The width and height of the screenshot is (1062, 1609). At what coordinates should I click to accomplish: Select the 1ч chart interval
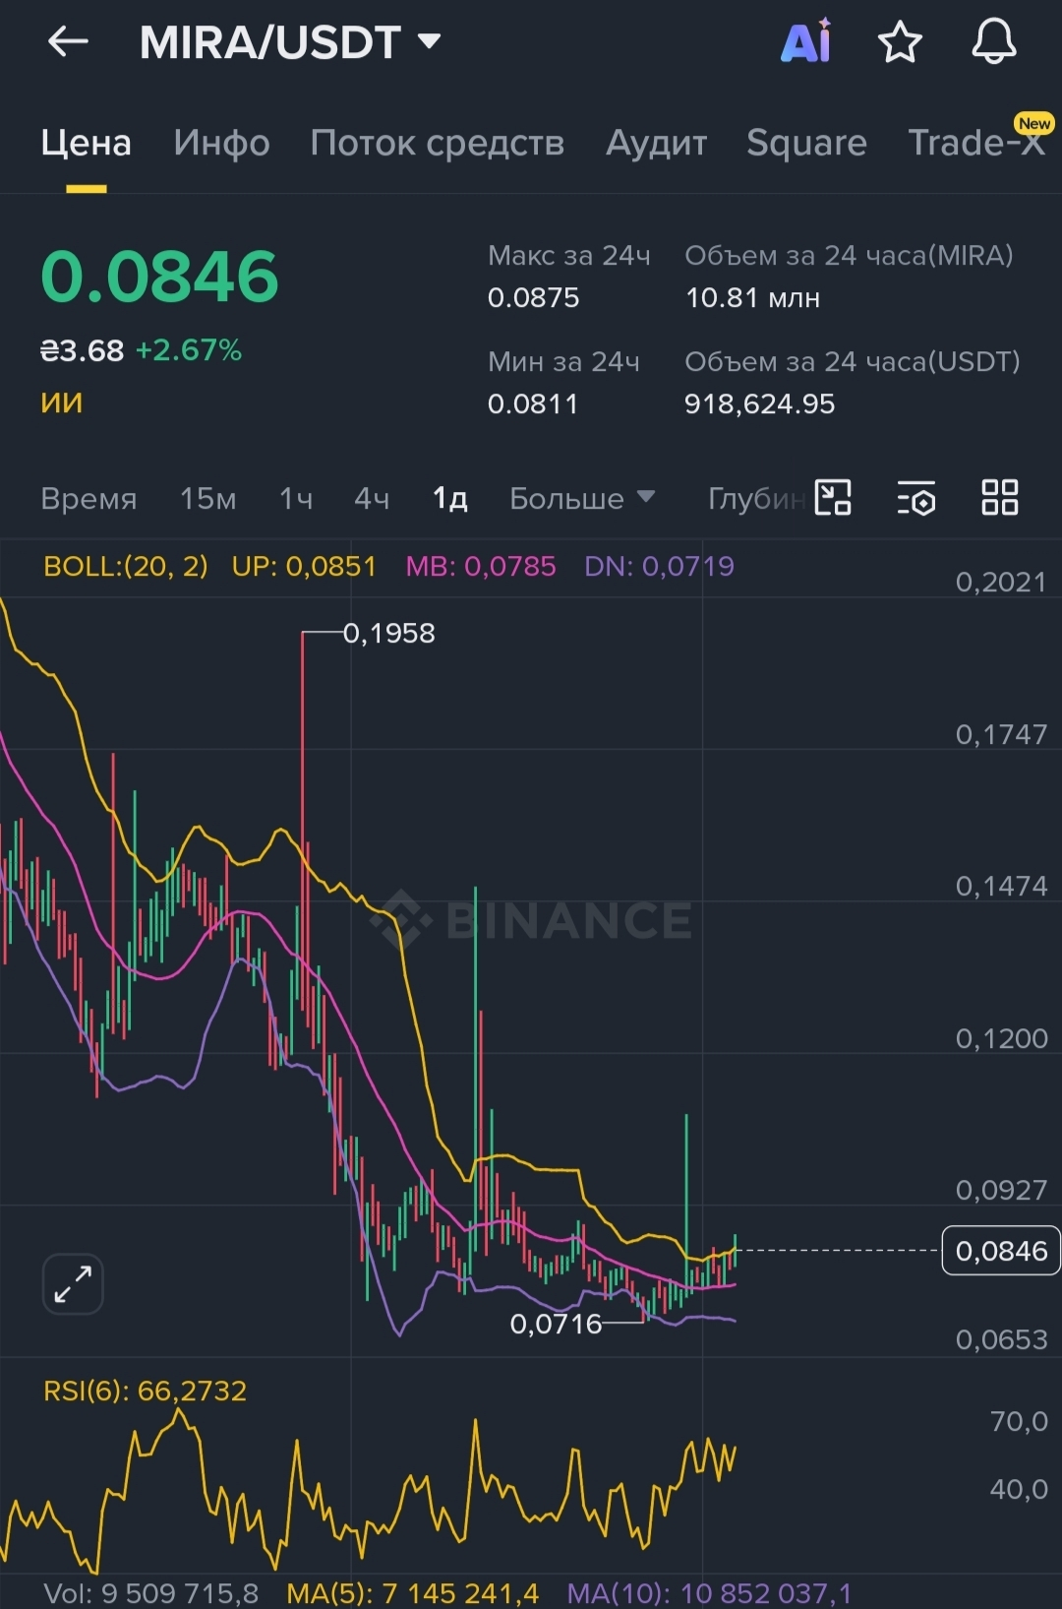point(296,499)
